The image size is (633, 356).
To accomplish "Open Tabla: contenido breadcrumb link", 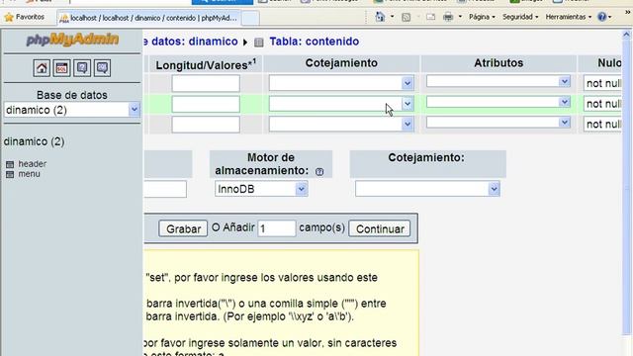I will 315,42.
